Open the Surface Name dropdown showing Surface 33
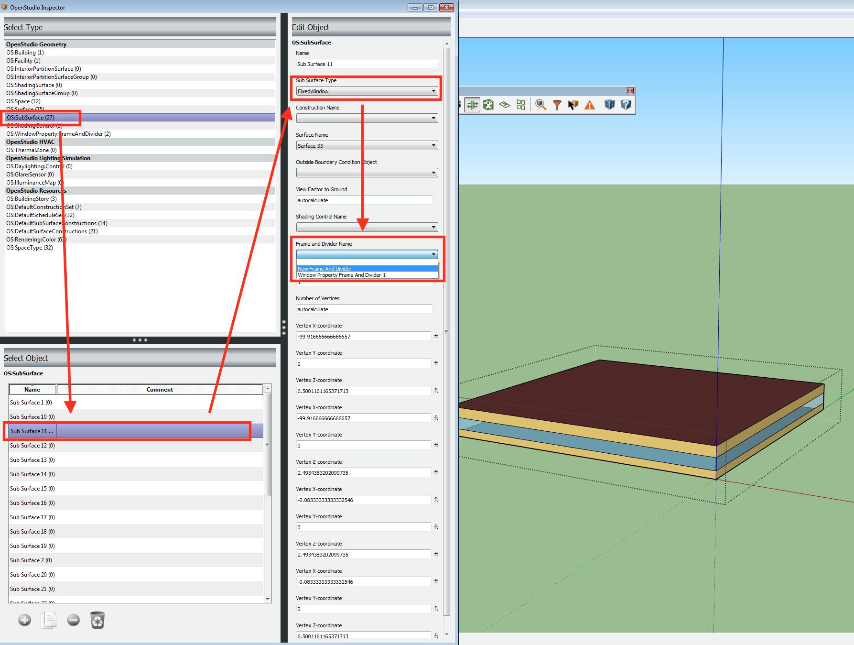The image size is (854, 645). 367,145
